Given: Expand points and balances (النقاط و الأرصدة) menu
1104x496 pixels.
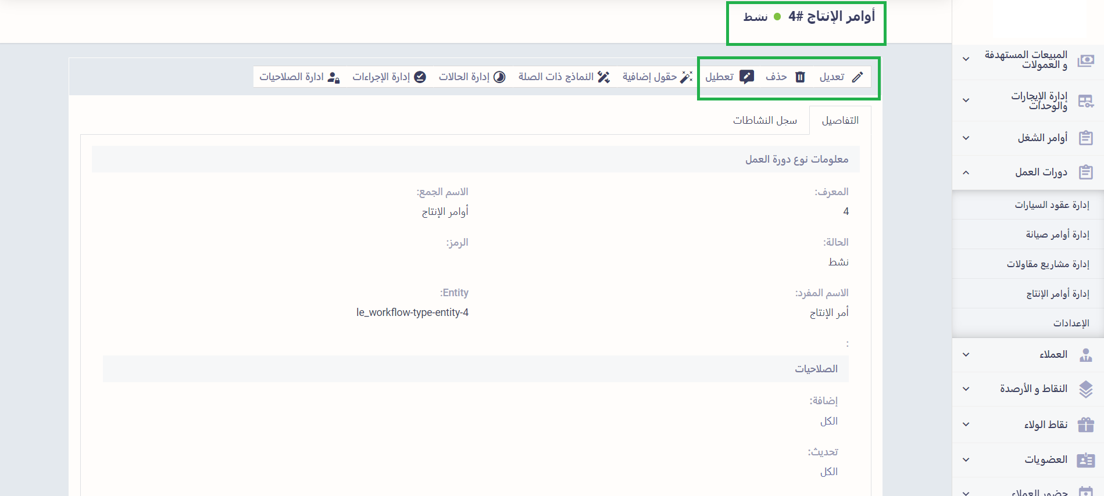Looking at the screenshot, I should pos(966,389).
